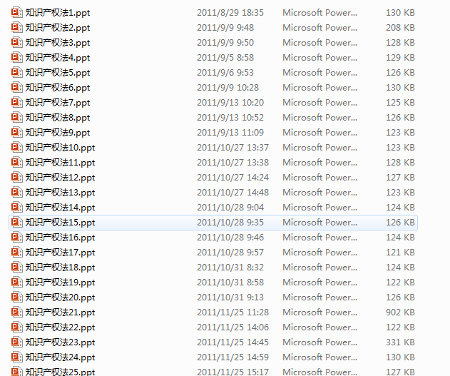This screenshot has width=450, height=376.
Task: Select file name 知识产权法15.ppt
Action: pyautogui.click(x=61, y=223)
